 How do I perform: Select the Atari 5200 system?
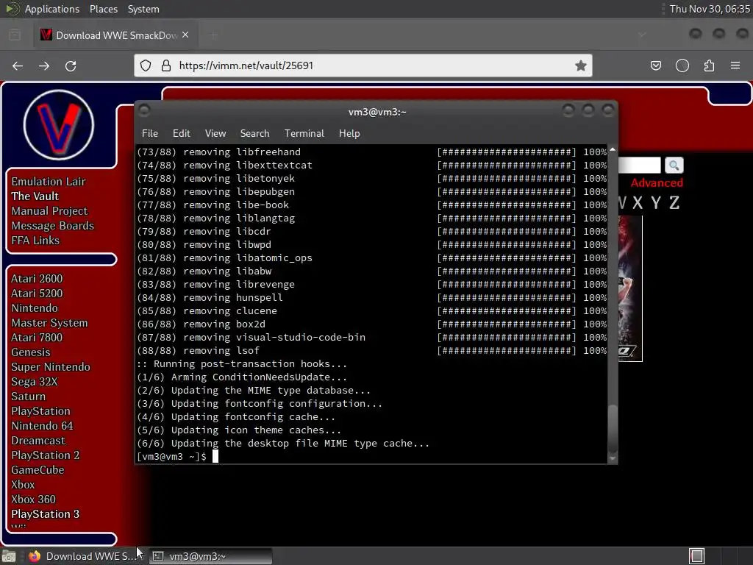click(x=37, y=293)
